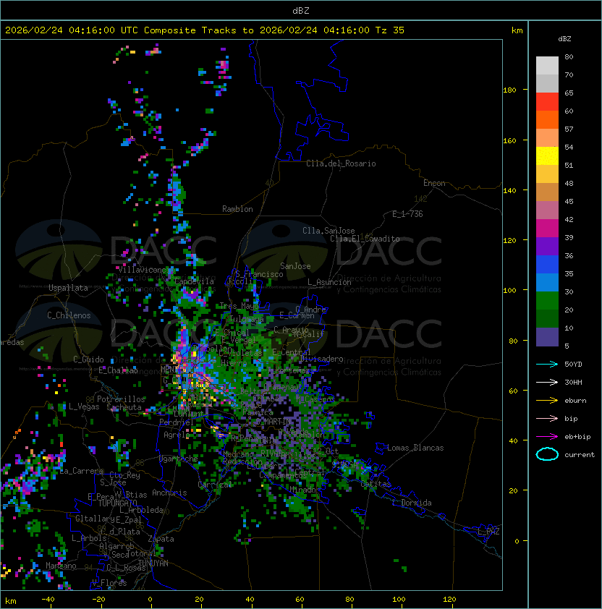Image resolution: width=602 pixels, height=609 pixels.
Task: Click the 'dBZ' title at top center
Action: 301,11
